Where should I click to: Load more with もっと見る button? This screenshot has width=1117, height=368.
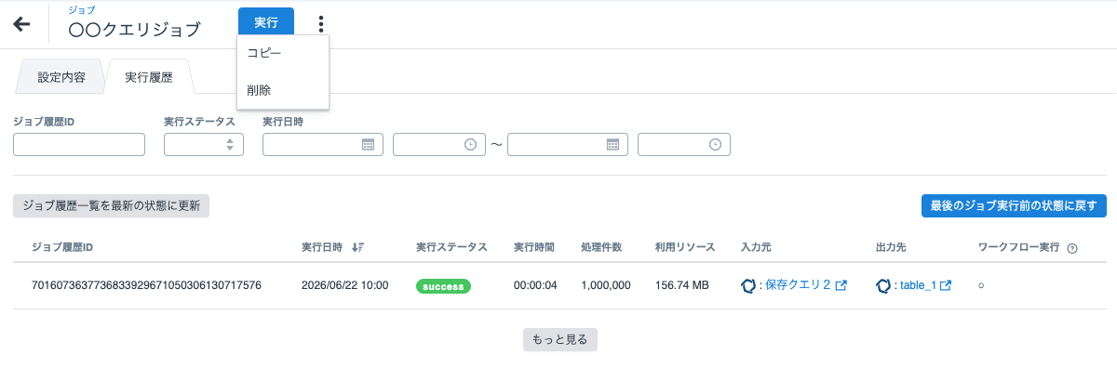[x=560, y=339]
